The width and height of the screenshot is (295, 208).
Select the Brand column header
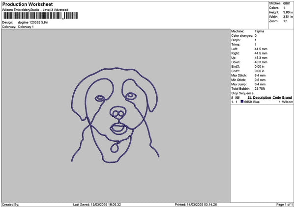[x=287, y=98]
